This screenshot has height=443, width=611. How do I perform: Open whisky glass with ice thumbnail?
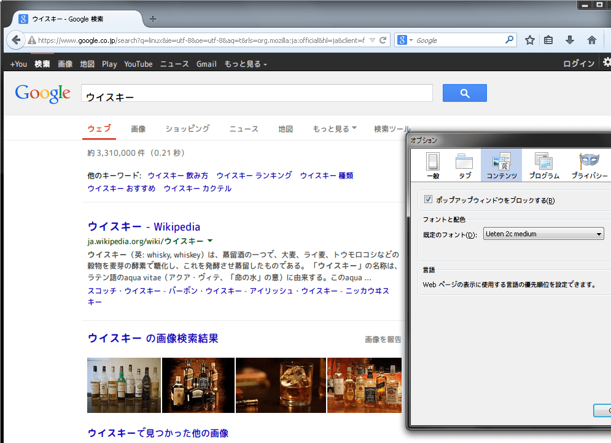coord(281,385)
